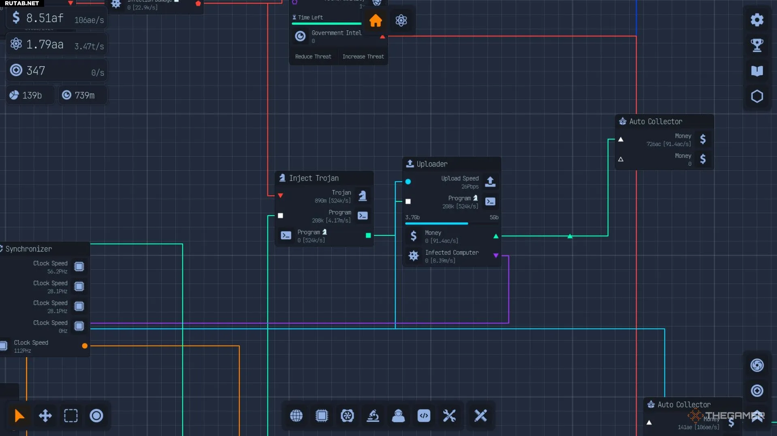Open the code category in bottom bar

click(424, 415)
